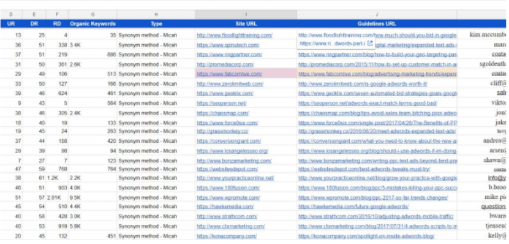Click the tjensen email cell
This screenshot has height=244, width=509.
coord(483,226)
